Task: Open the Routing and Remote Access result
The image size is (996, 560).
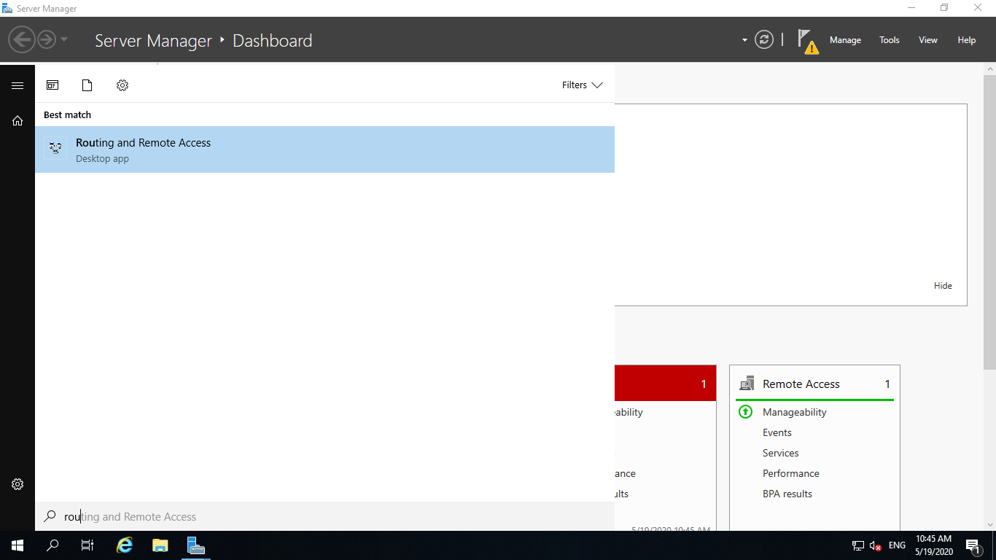Action: pos(324,149)
